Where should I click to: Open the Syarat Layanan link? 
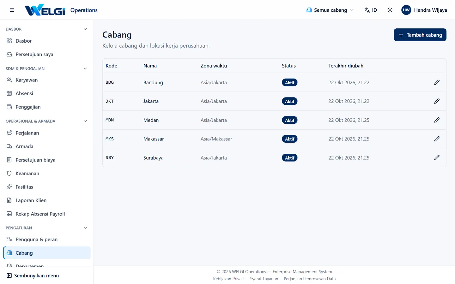[x=264, y=279]
